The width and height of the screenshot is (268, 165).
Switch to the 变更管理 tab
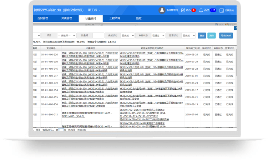pyautogui.click(x=66, y=18)
